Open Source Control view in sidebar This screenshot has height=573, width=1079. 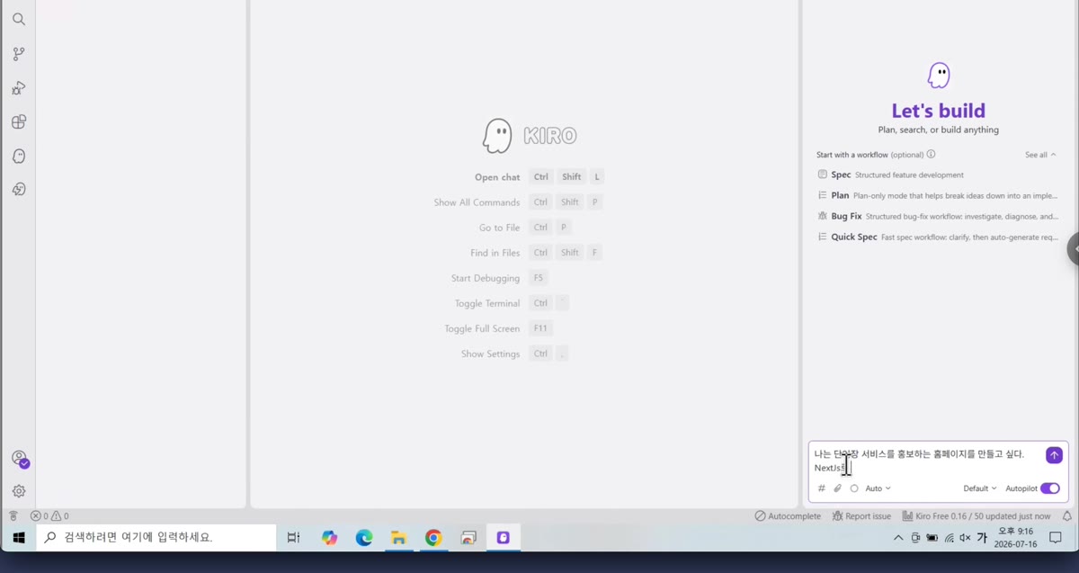[x=19, y=54]
